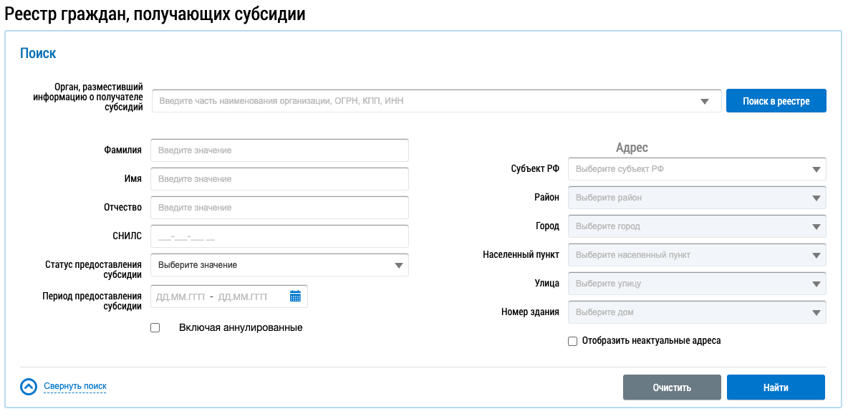Image resolution: width=848 pixels, height=419 pixels.
Task: Select the 'Отчество' input field
Action: click(279, 208)
